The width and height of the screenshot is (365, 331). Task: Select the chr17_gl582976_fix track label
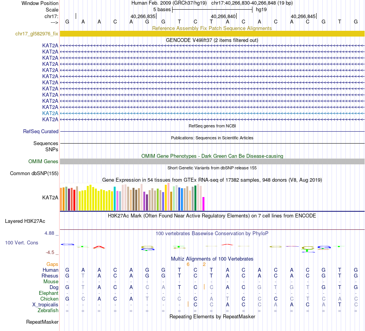coord(37,34)
